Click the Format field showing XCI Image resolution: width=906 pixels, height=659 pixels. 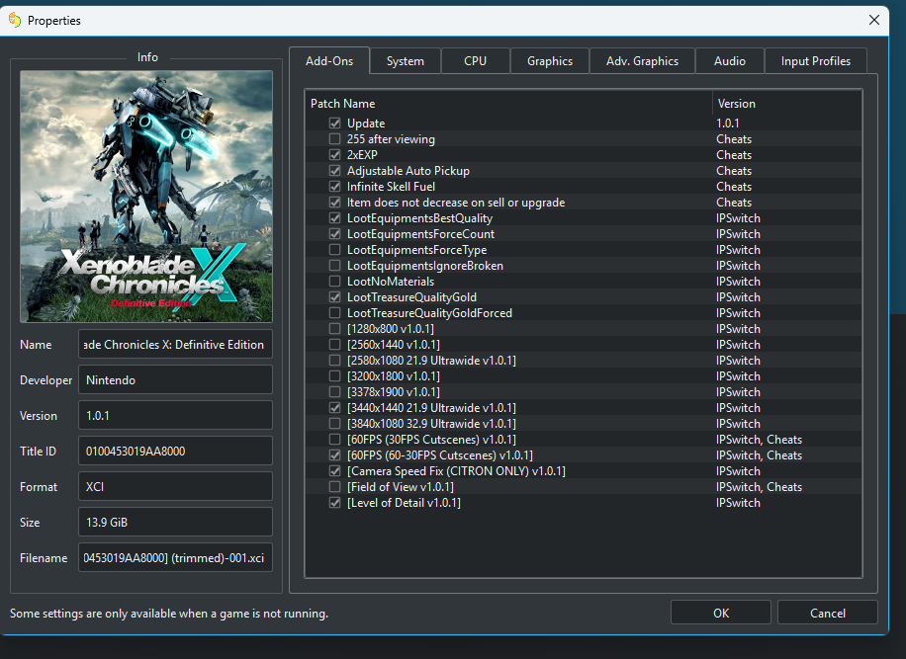click(x=175, y=486)
